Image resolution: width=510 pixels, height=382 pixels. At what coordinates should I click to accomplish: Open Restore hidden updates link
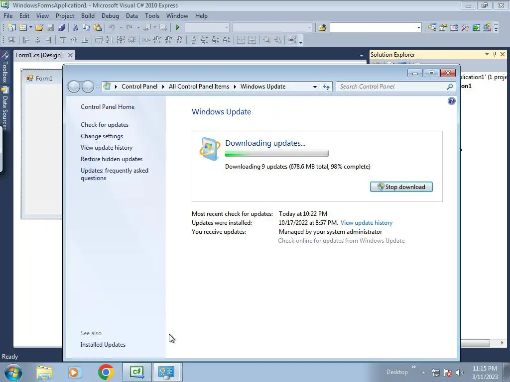coord(112,159)
